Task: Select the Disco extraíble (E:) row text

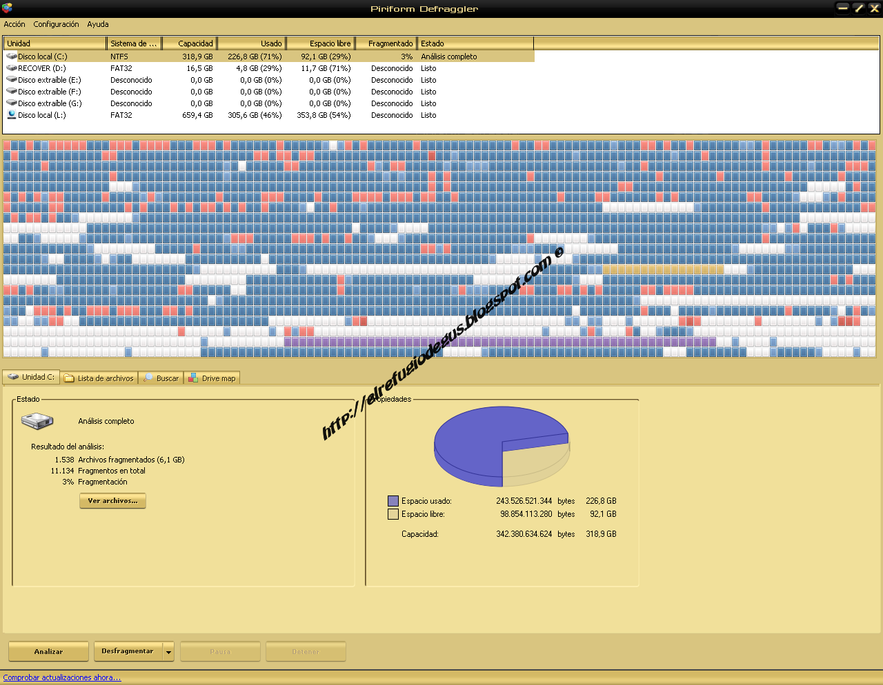Action: (x=50, y=80)
